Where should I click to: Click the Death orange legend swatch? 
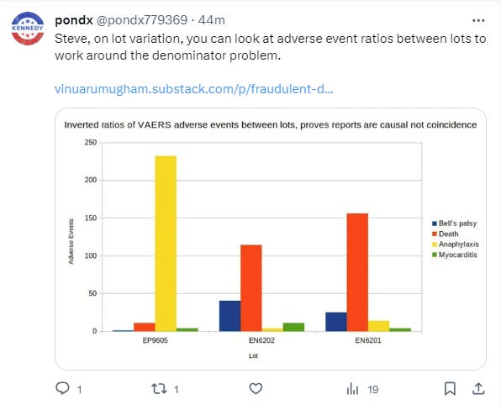435,234
